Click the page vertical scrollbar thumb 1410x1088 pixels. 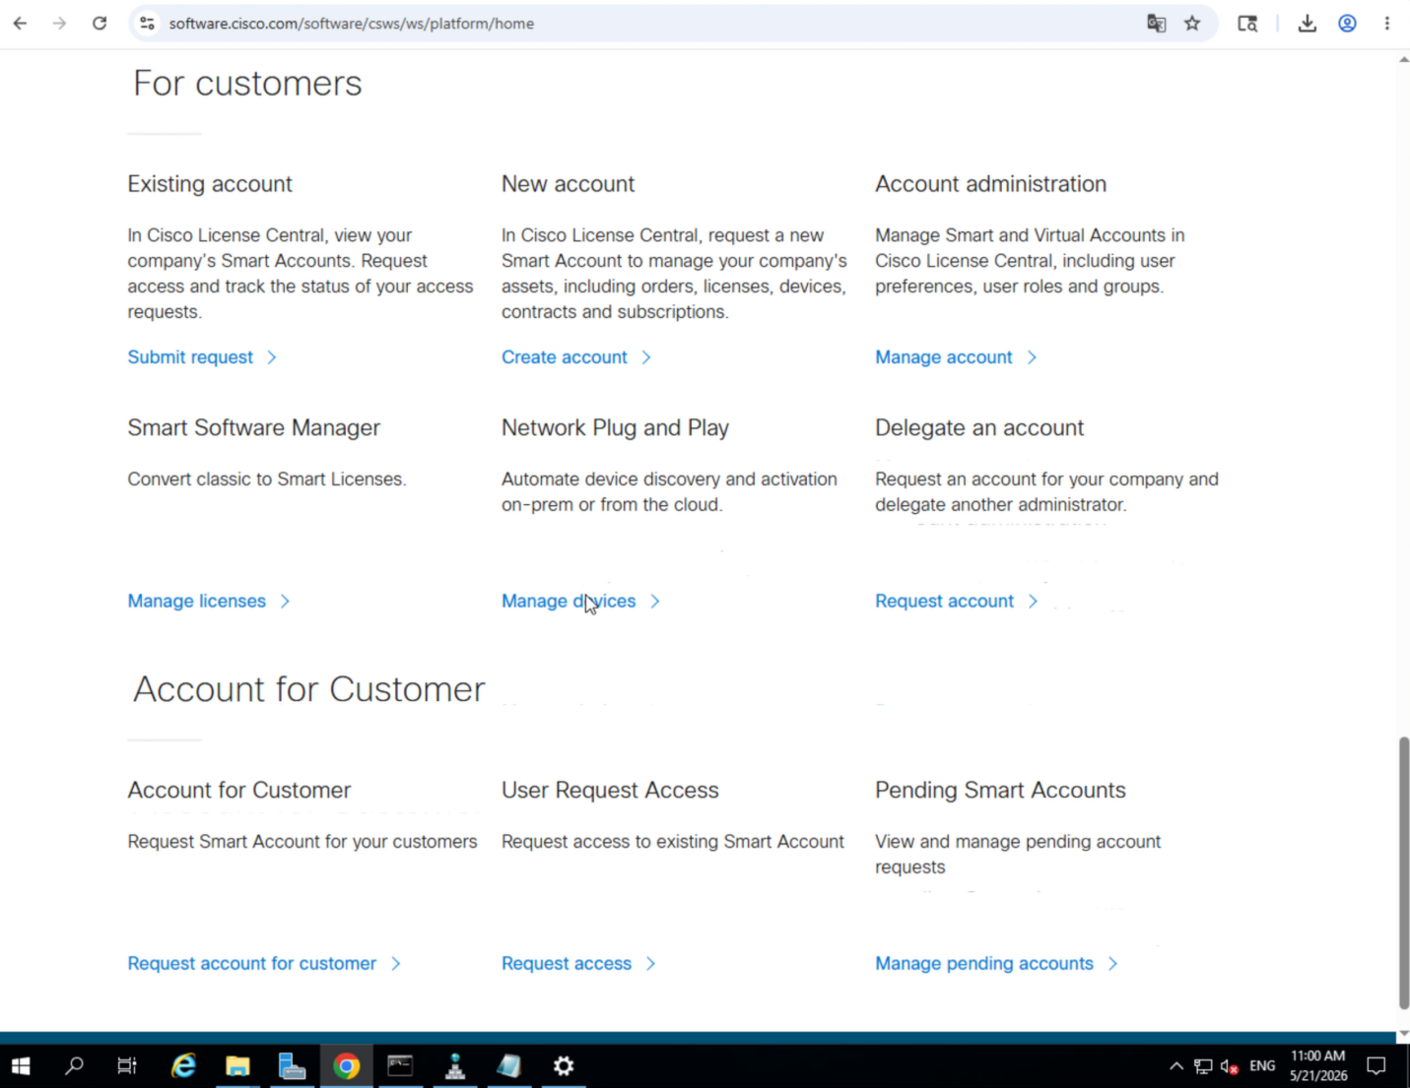(1403, 872)
